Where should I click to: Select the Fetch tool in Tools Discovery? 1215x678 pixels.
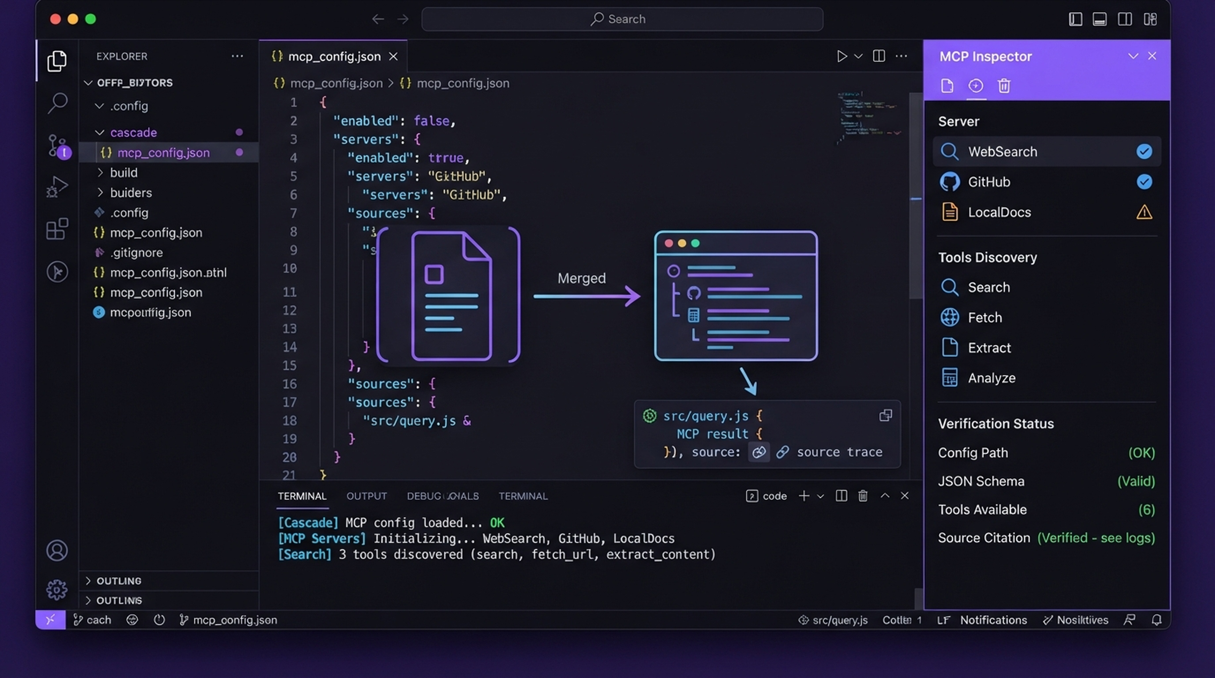pos(1047,317)
